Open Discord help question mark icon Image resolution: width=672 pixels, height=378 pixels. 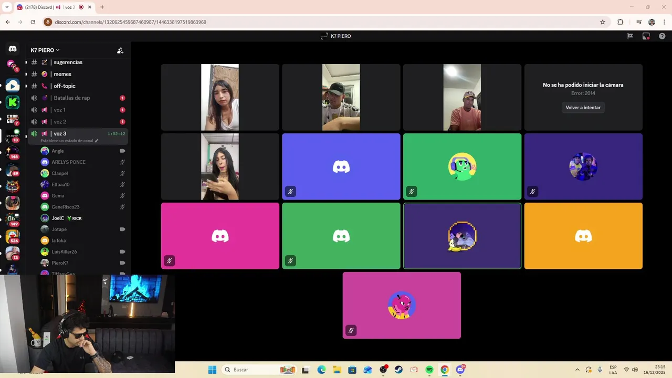pyautogui.click(x=662, y=36)
